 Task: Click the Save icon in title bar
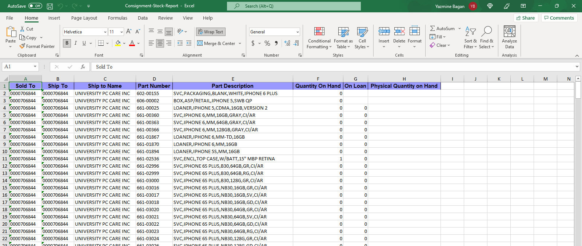(50, 6)
